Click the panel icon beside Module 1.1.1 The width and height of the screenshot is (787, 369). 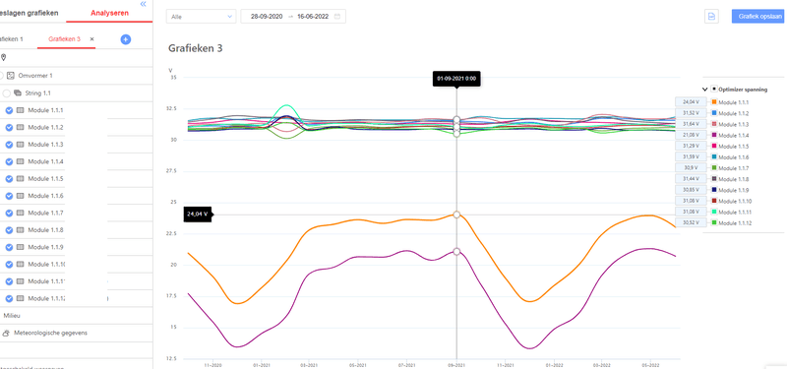20,110
